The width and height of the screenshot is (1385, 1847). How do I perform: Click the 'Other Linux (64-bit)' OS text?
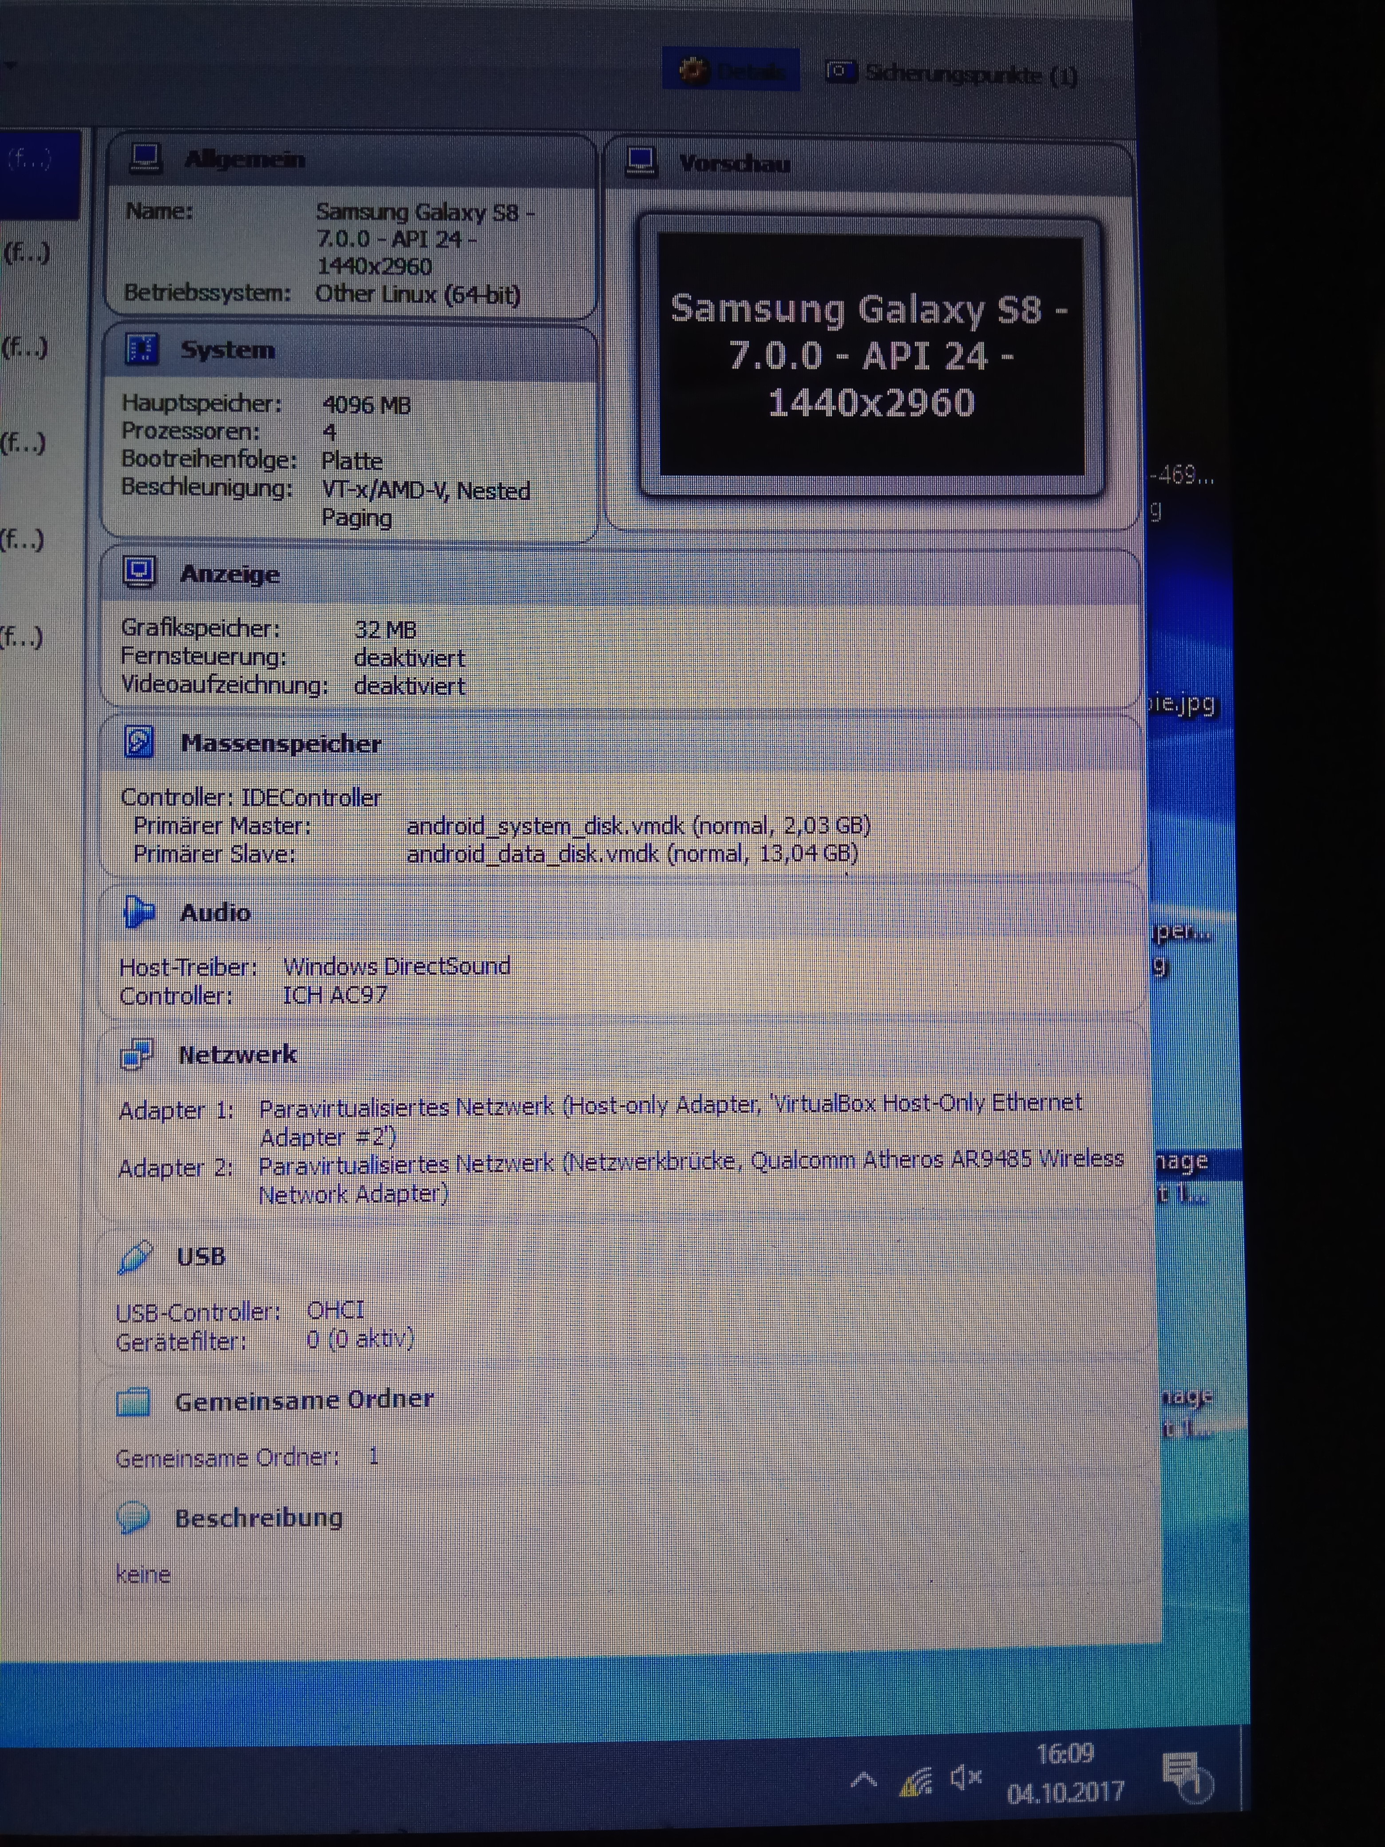pos(417,294)
